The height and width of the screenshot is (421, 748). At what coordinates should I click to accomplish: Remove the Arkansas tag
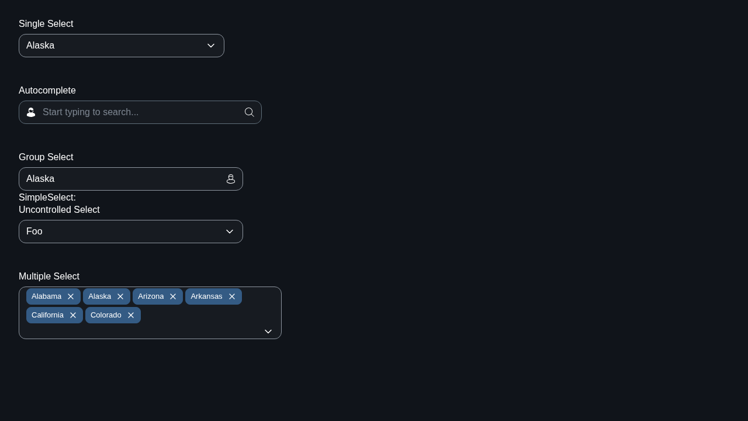click(232, 296)
